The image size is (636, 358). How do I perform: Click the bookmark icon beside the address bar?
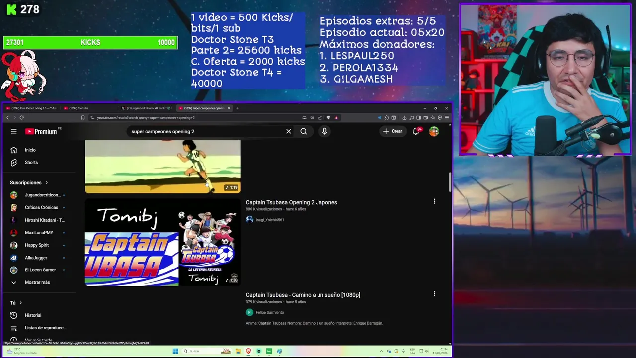pyautogui.click(x=83, y=118)
